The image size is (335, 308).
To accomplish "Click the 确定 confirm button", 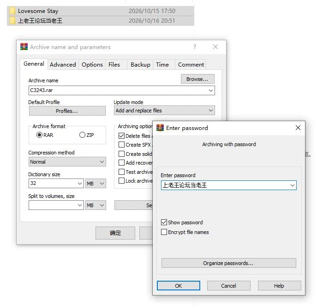I will click(x=115, y=233).
